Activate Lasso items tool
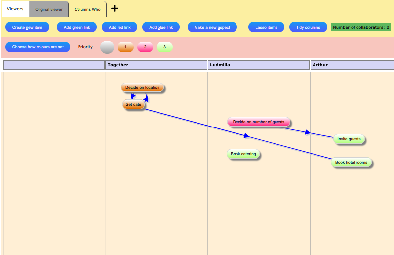Image resolution: width=394 pixels, height=255 pixels. point(266,27)
